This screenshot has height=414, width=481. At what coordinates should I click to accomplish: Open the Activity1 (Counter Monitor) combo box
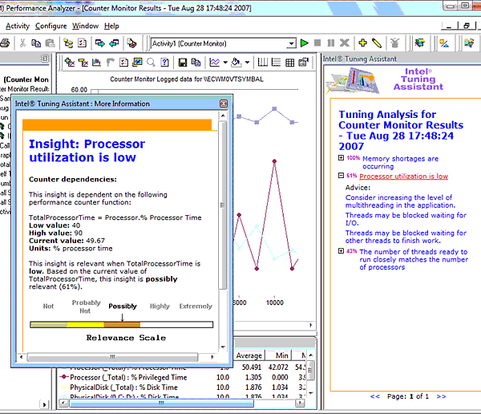pyautogui.click(x=292, y=43)
